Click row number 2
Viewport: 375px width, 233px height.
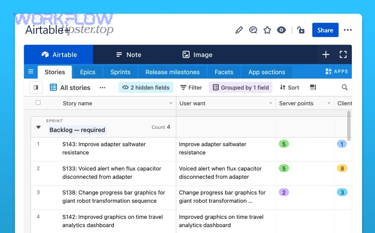point(38,168)
